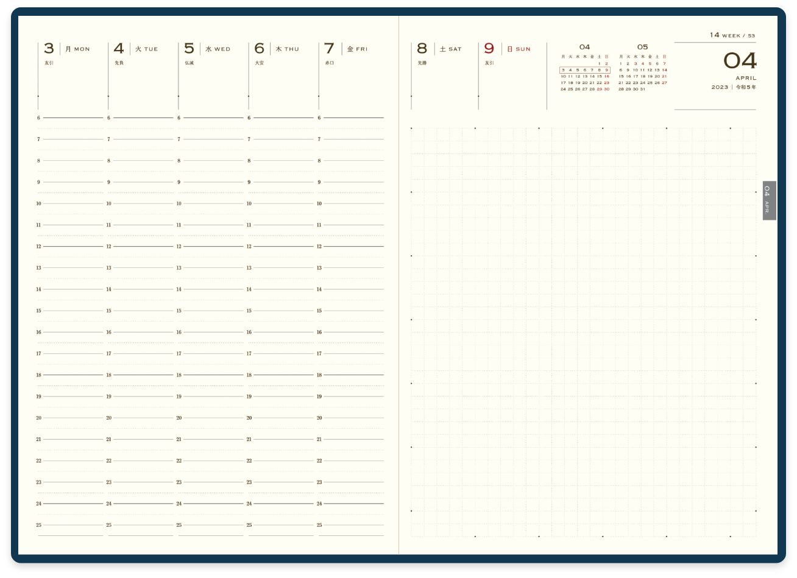
Task: Select April 30 in the mini calendar
Action: [x=606, y=90]
